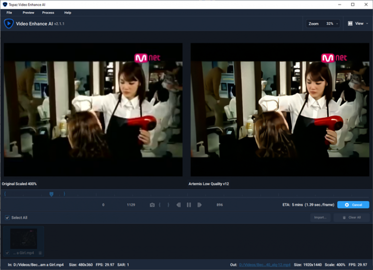Expand the Zoom 32% dropdown
The image size is (373, 270).
pyautogui.click(x=323, y=23)
